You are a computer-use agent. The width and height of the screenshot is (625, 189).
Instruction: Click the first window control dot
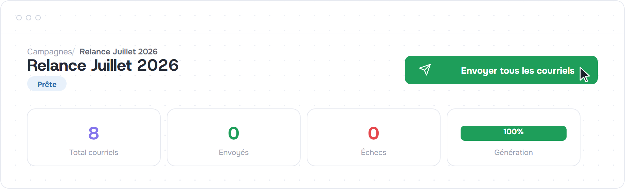19,18
